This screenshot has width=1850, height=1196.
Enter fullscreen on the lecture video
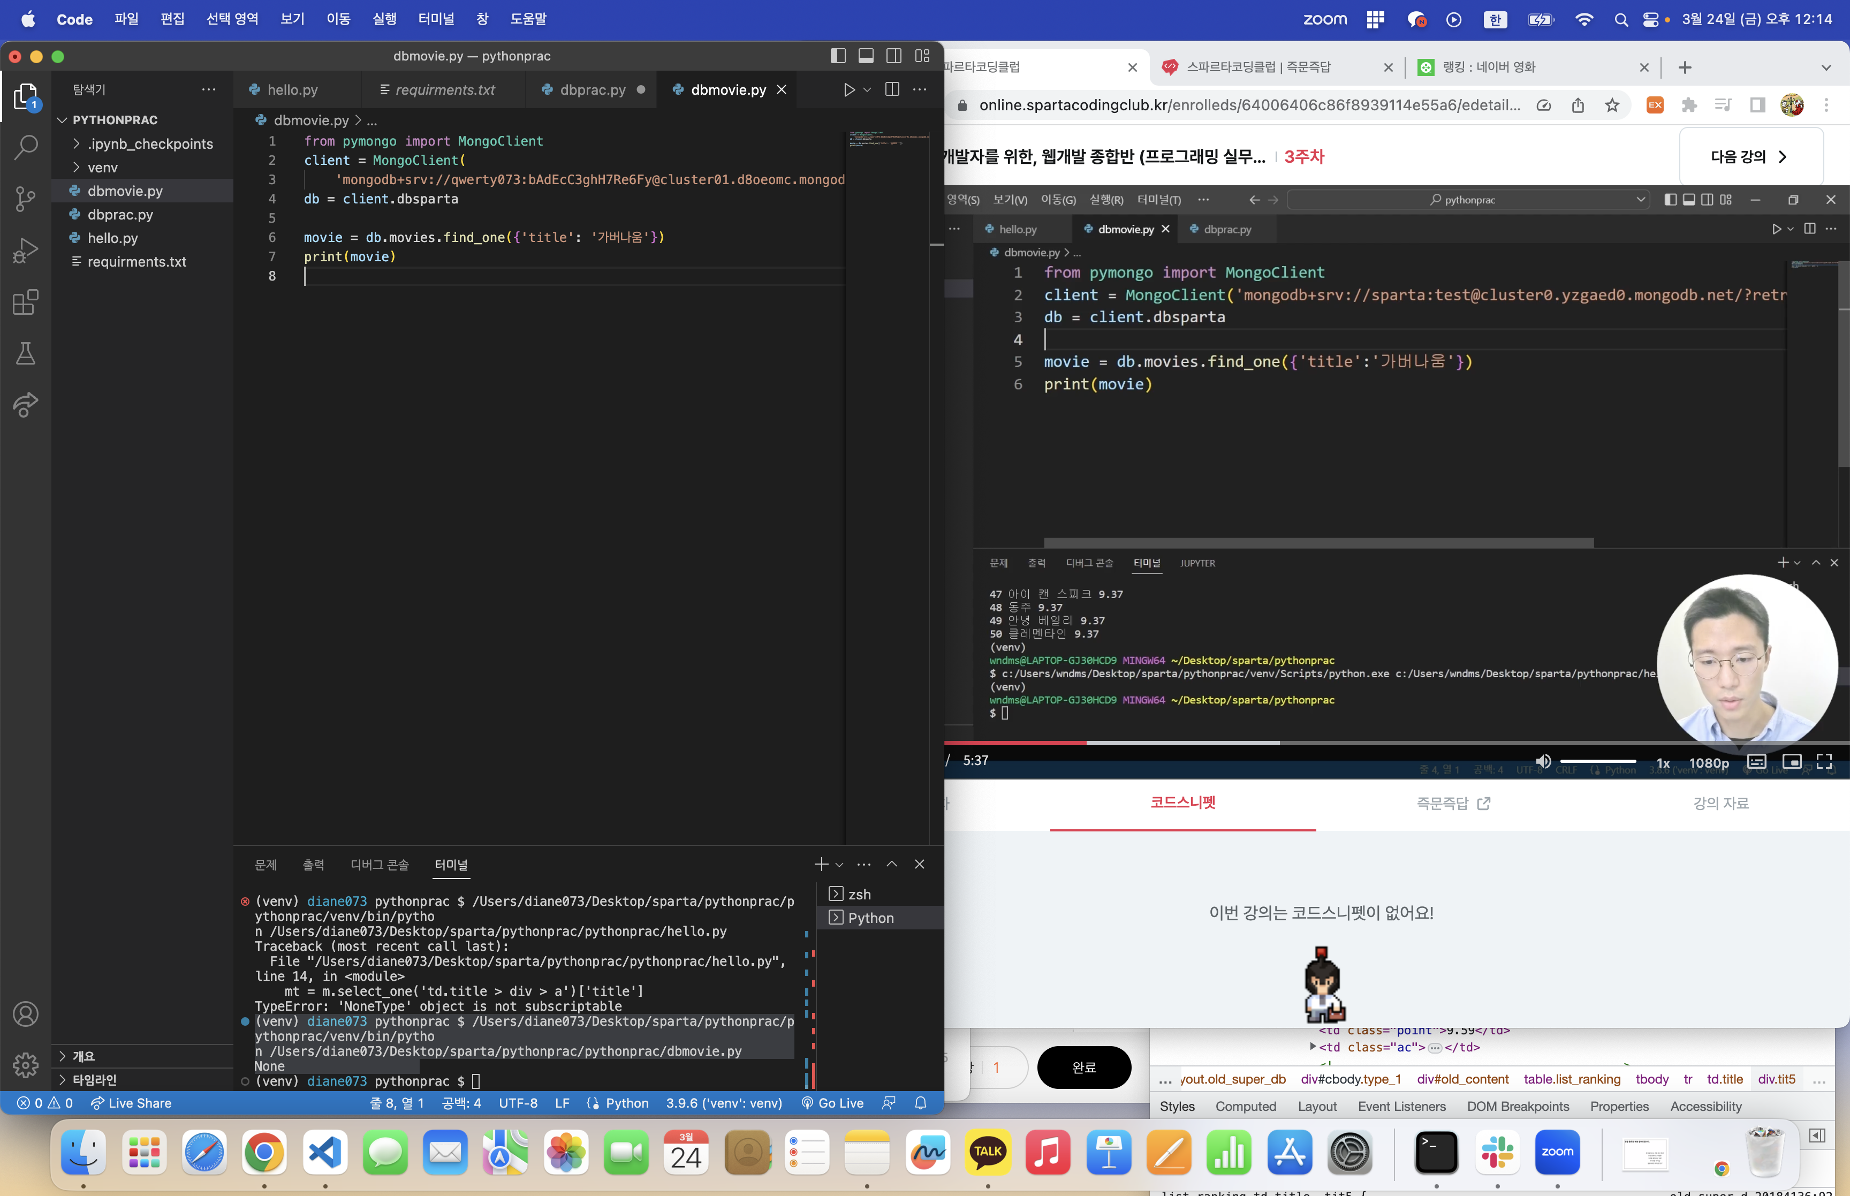point(1824,762)
